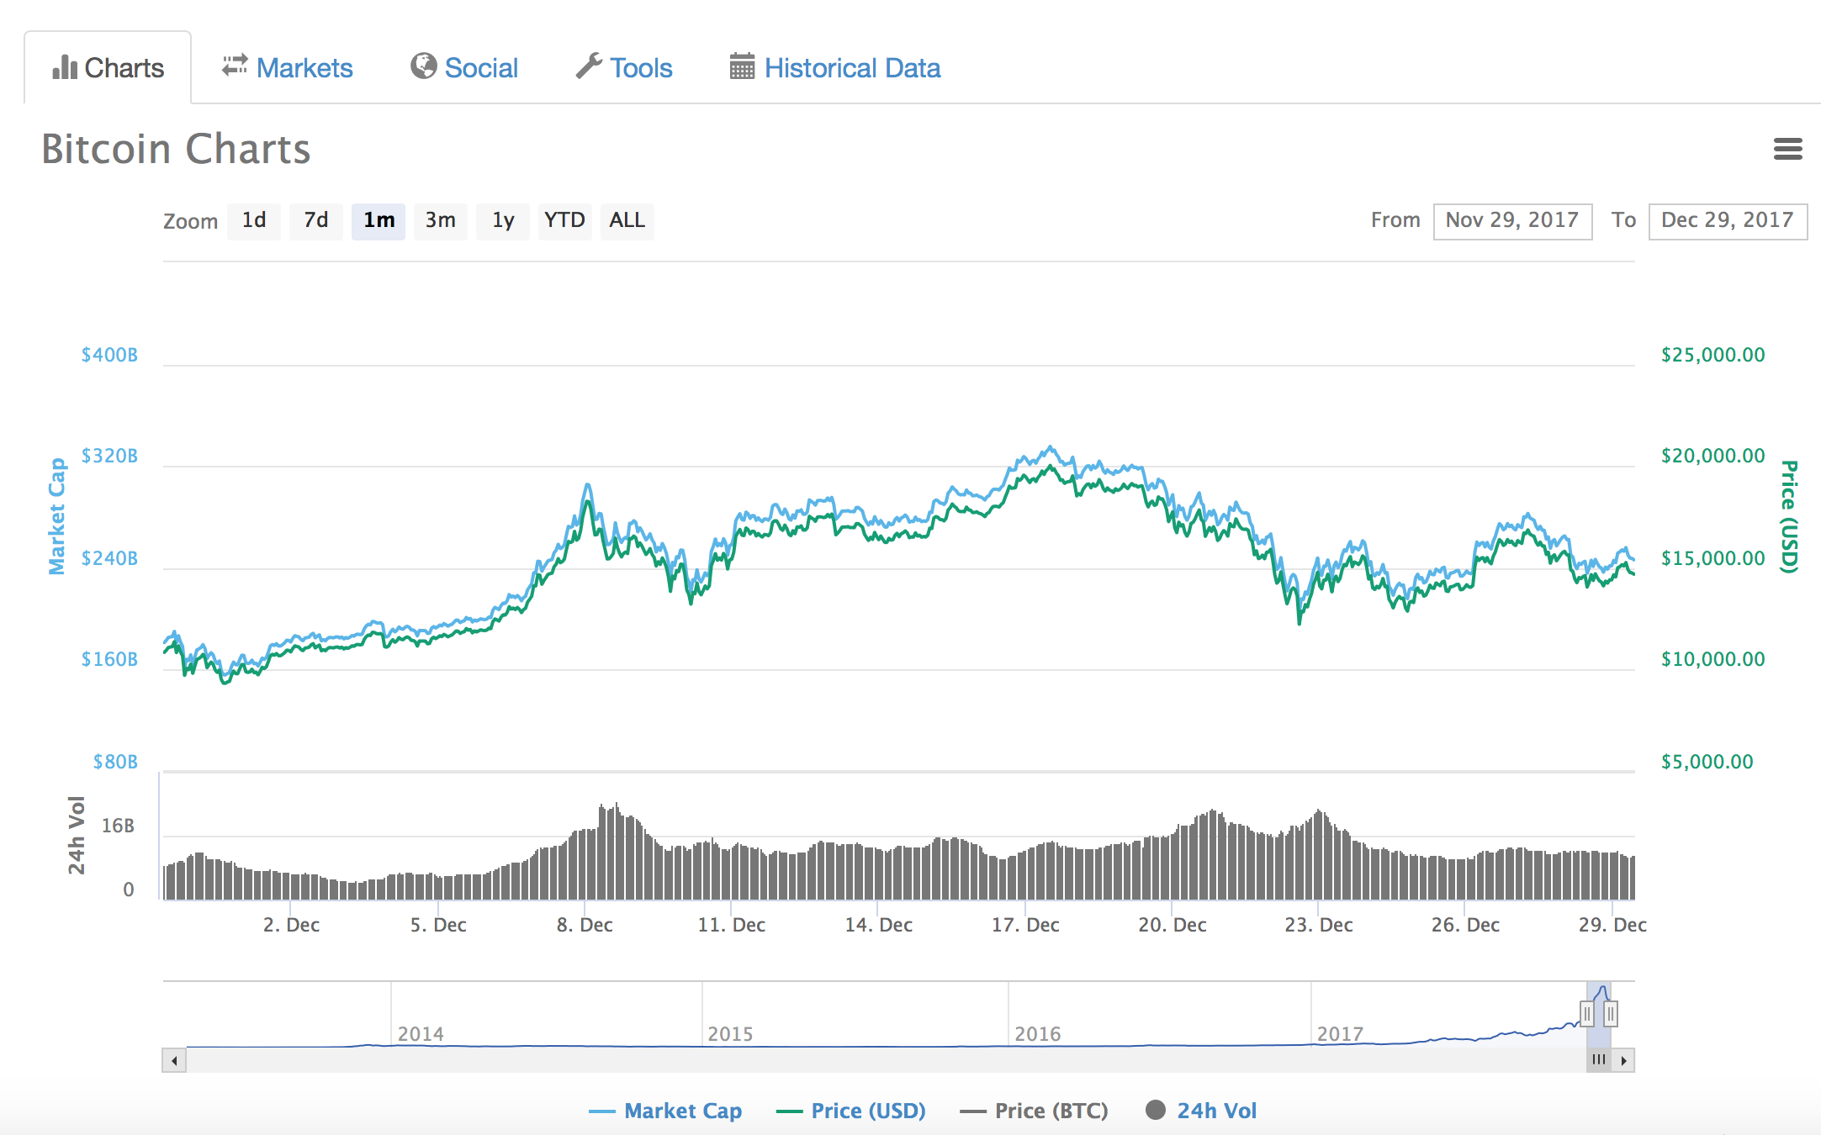The height and width of the screenshot is (1135, 1821).
Task: Click the navigator scrollbar thumb
Action: pyautogui.click(x=1599, y=1060)
